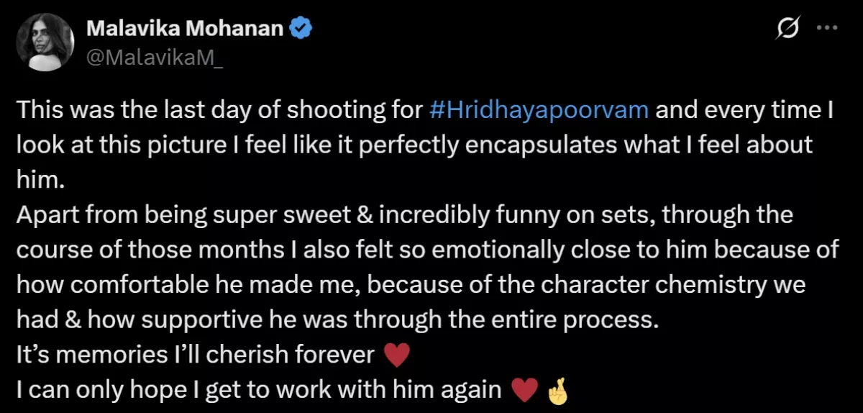
Task: Click the line starting 'Apart from being super sweet'
Action: pos(403,214)
